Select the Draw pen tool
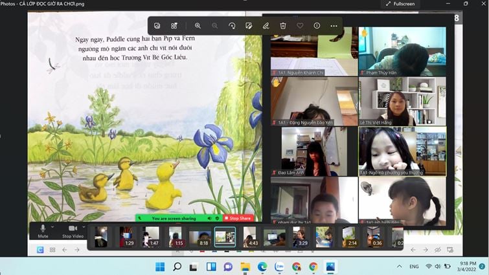Image resolution: width=489 pixels, height=275 pixels. (266, 26)
